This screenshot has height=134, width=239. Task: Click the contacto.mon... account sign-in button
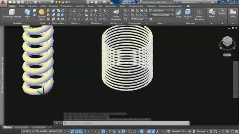(188, 2)
